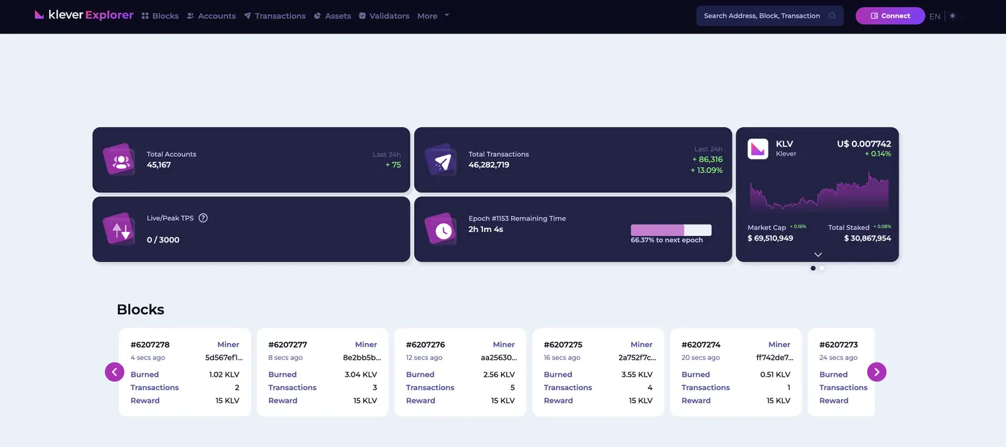Click miner address aa25630...
The image size is (1006, 447).
click(x=499, y=357)
